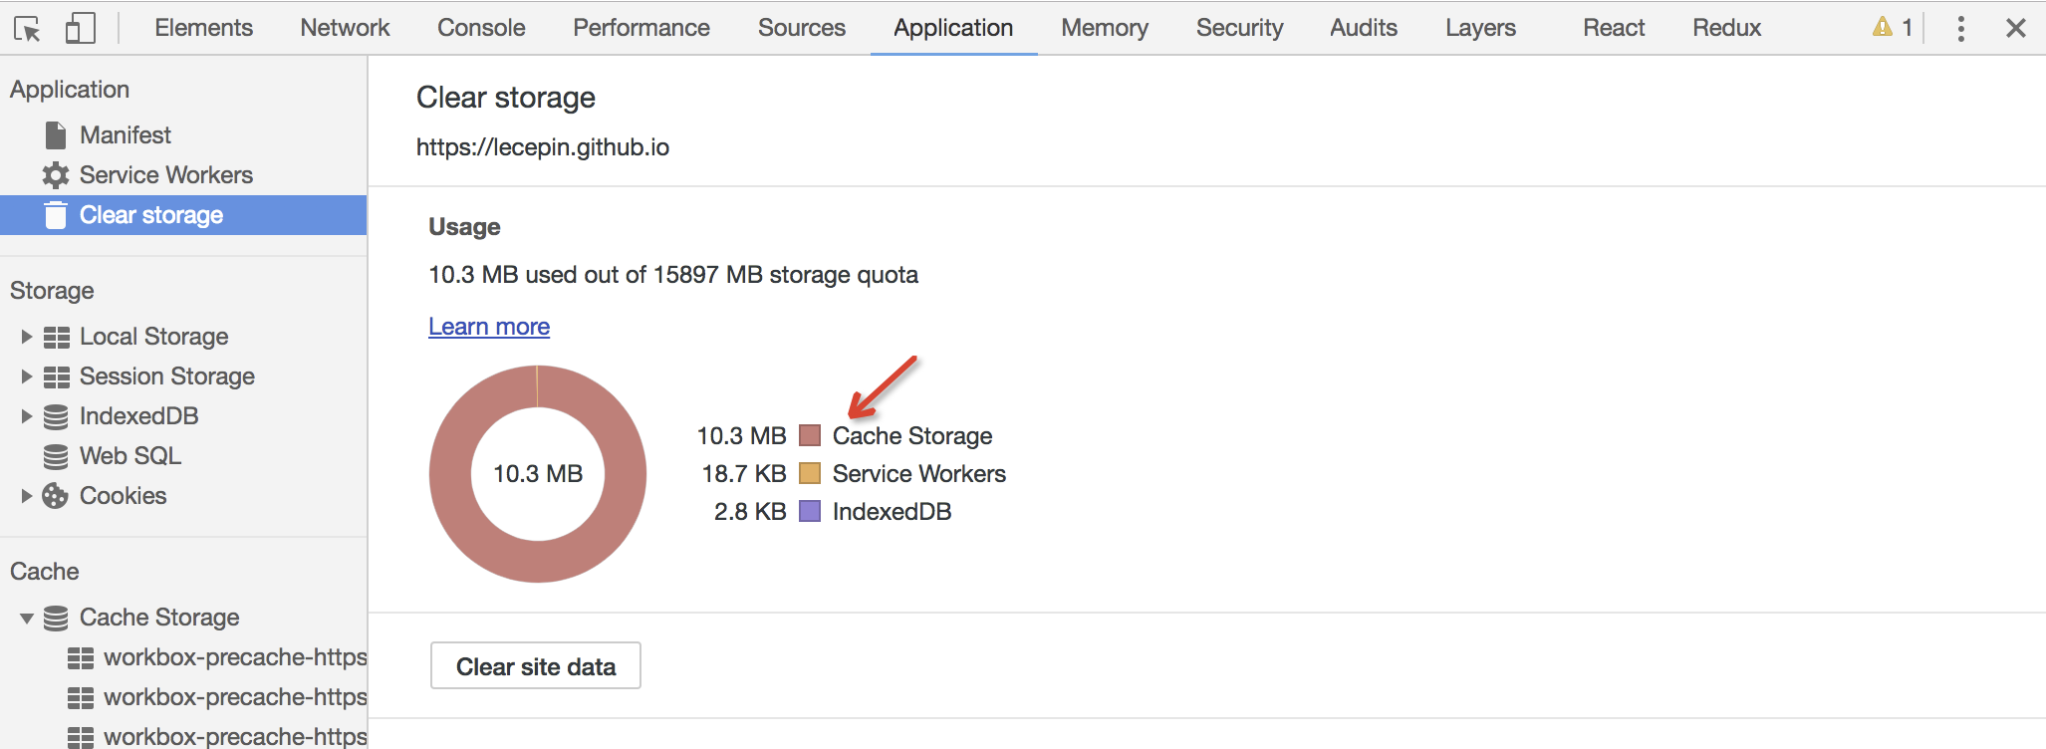Image resolution: width=2046 pixels, height=749 pixels.
Task: Expand the Local Storage tree arrow
Action: pyautogui.click(x=27, y=337)
